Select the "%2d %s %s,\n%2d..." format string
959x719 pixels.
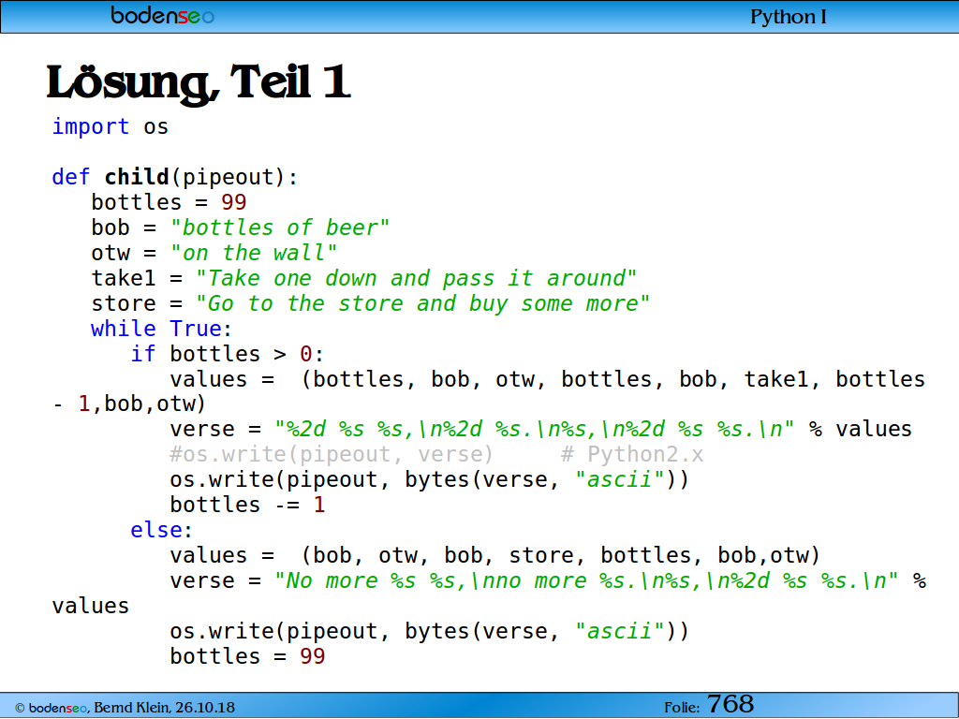534,429
